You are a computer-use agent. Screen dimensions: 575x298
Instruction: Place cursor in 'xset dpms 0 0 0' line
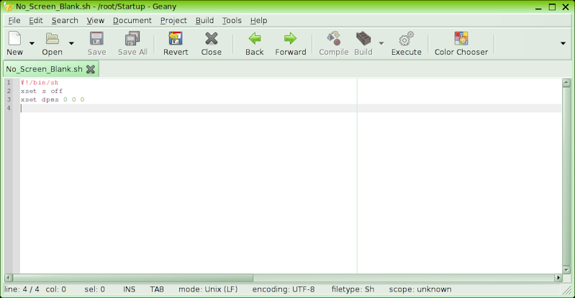(53, 99)
